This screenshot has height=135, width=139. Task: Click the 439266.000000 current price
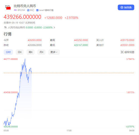[x=22, y=17]
